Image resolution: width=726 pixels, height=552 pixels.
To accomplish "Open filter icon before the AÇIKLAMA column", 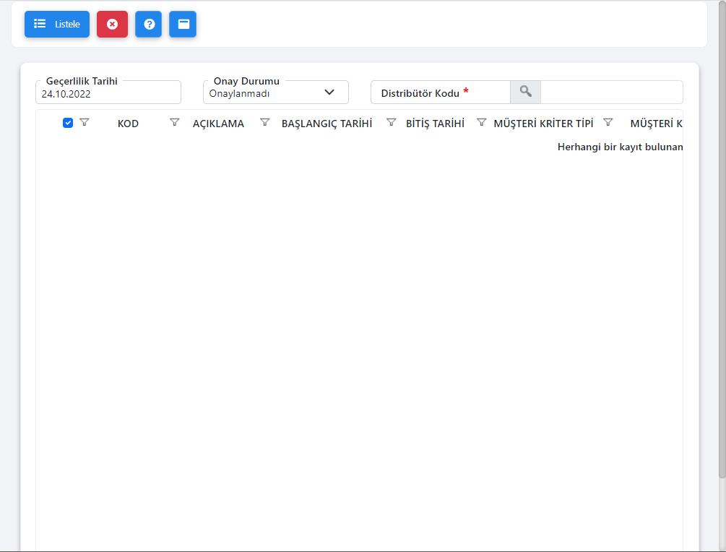I will (175, 122).
